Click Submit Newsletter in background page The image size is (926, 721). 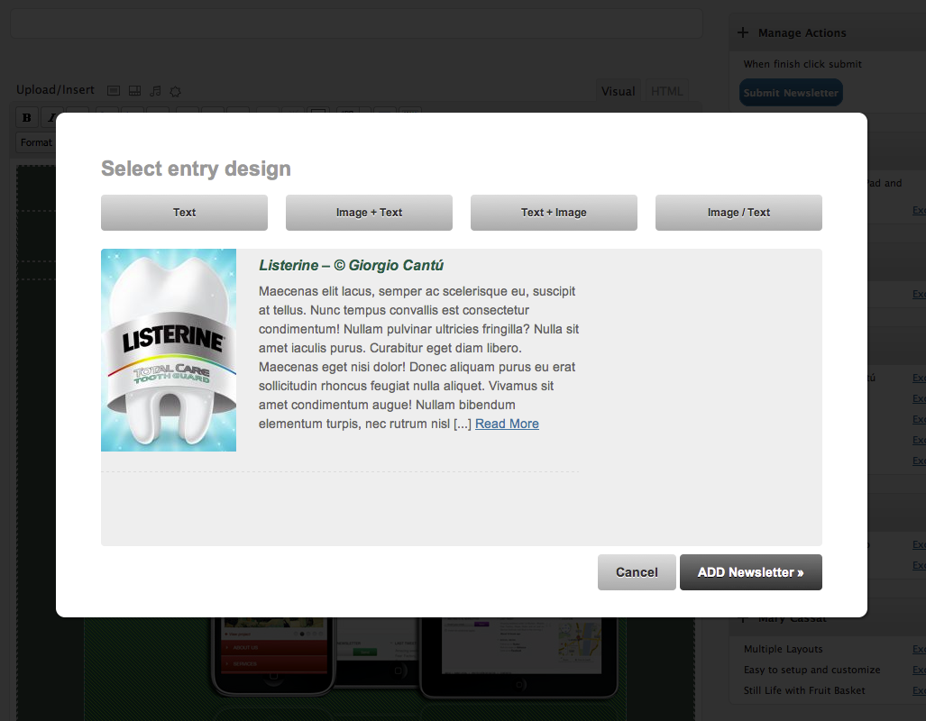coord(791,93)
